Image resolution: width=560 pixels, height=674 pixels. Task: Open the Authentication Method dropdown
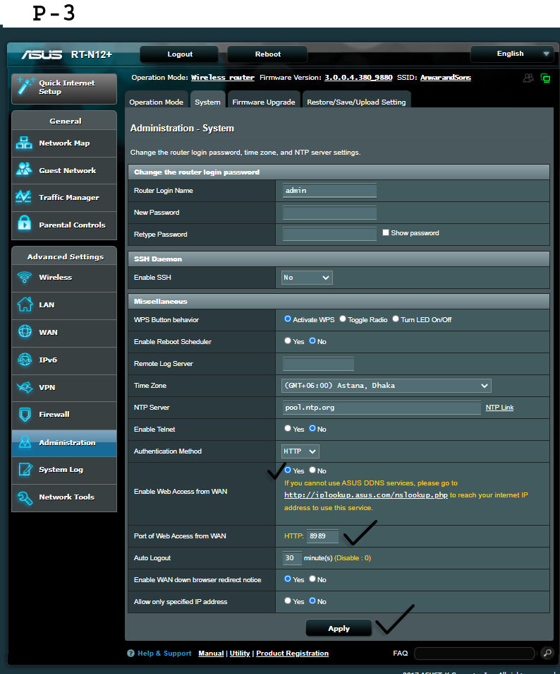pos(300,451)
